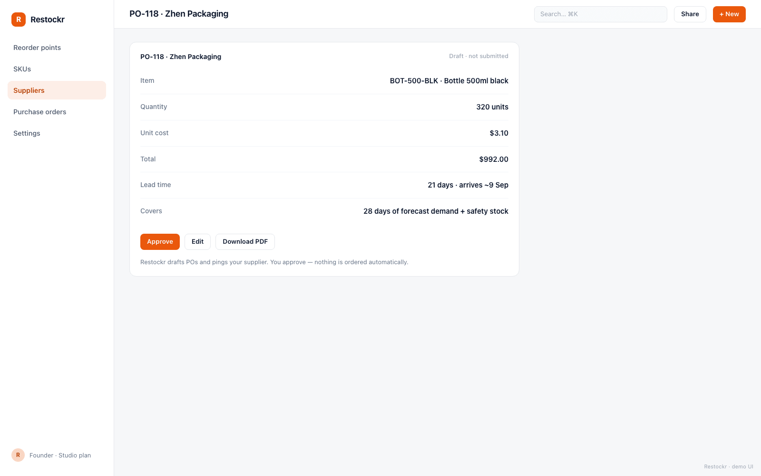
Task: Open Reorder points in sidebar
Action: (57, 48)
